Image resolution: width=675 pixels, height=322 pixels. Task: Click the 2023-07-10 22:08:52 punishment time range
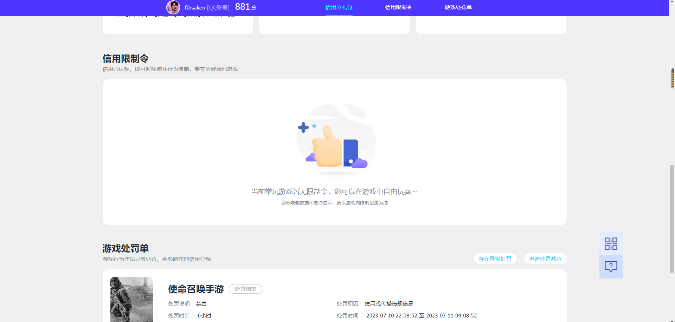pyautogui.click(x=422, y=316)
